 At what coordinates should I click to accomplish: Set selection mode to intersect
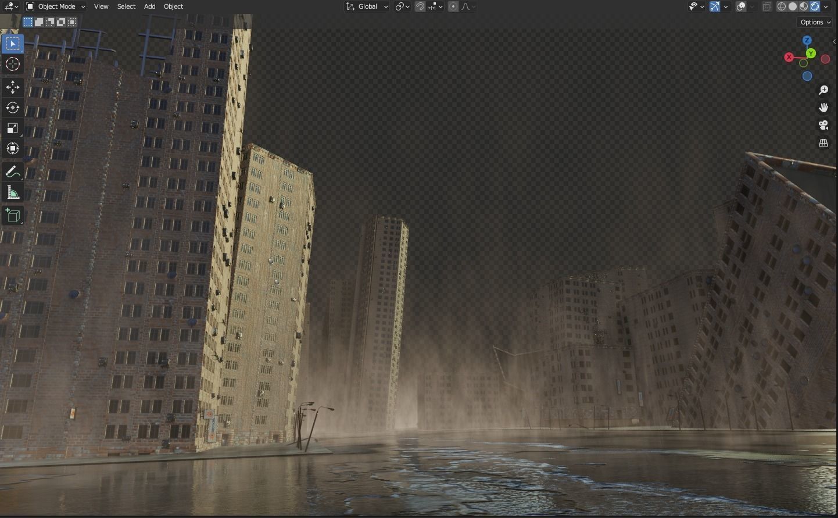click(72, 22)
